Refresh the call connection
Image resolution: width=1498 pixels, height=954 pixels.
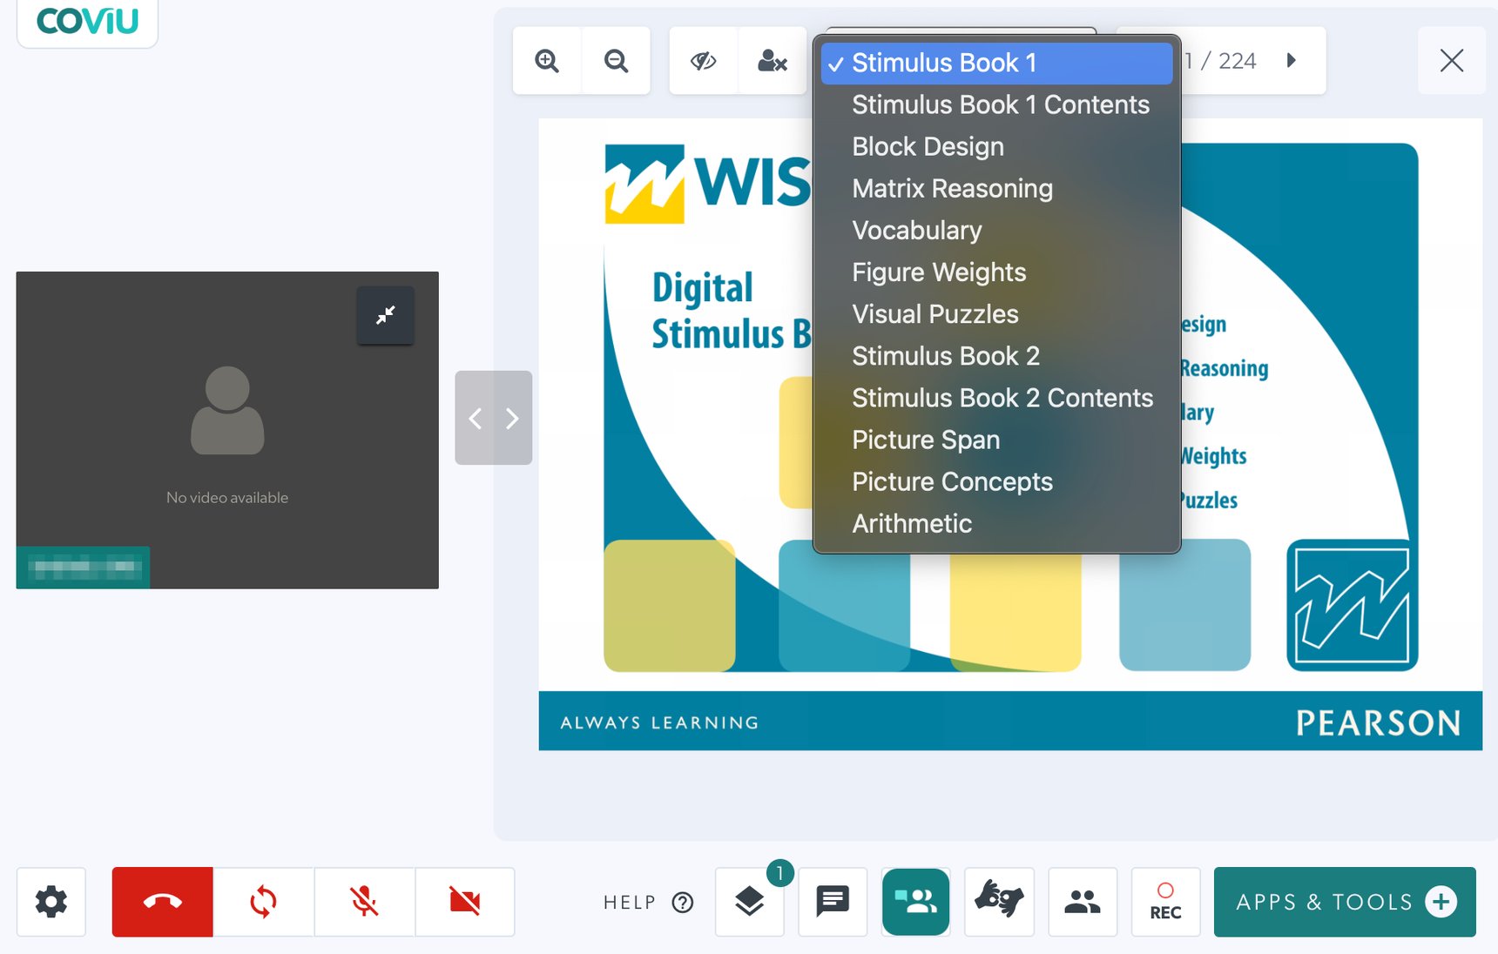tap(263, 902)
